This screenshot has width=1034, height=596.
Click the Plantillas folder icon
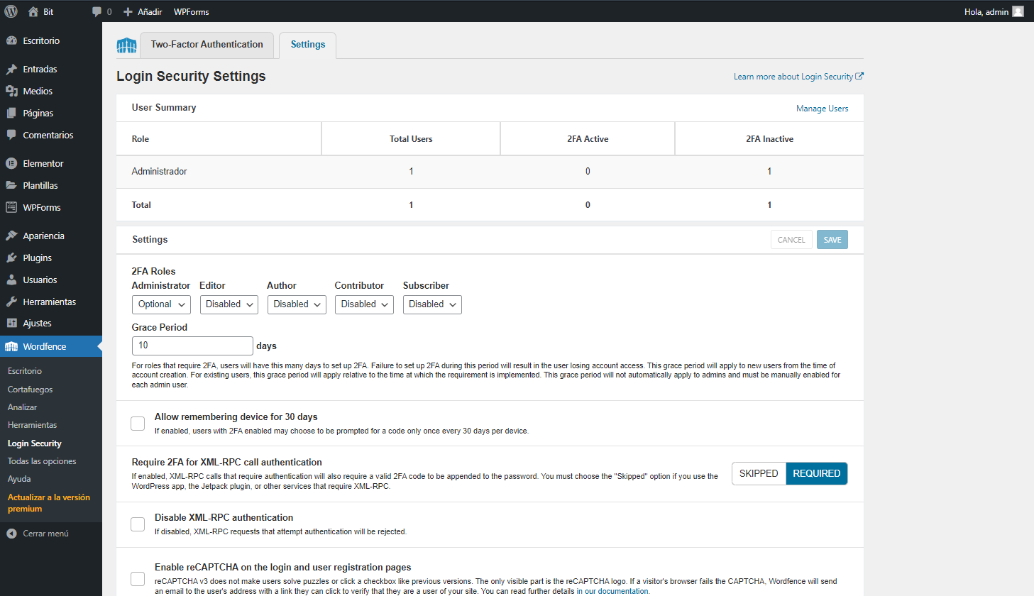(x=11, y=185)
